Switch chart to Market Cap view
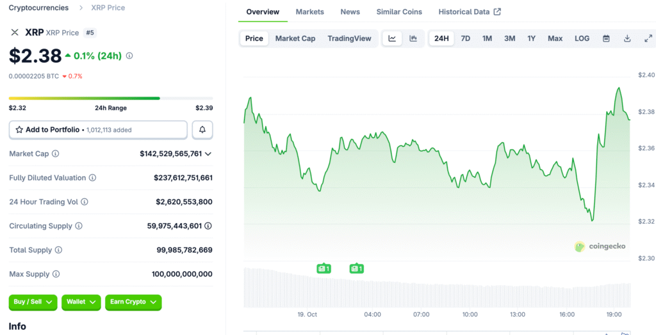This screenshot has width=656, height=335. tap(295, 38)
